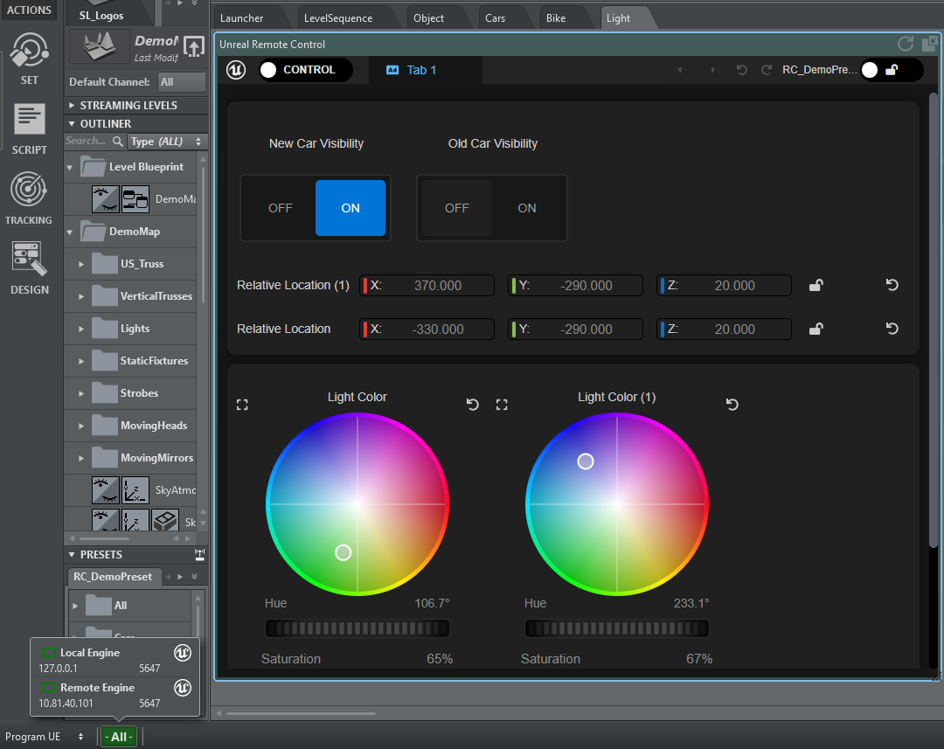Click lock icon for Relative Location (1)

click(816, 285)
